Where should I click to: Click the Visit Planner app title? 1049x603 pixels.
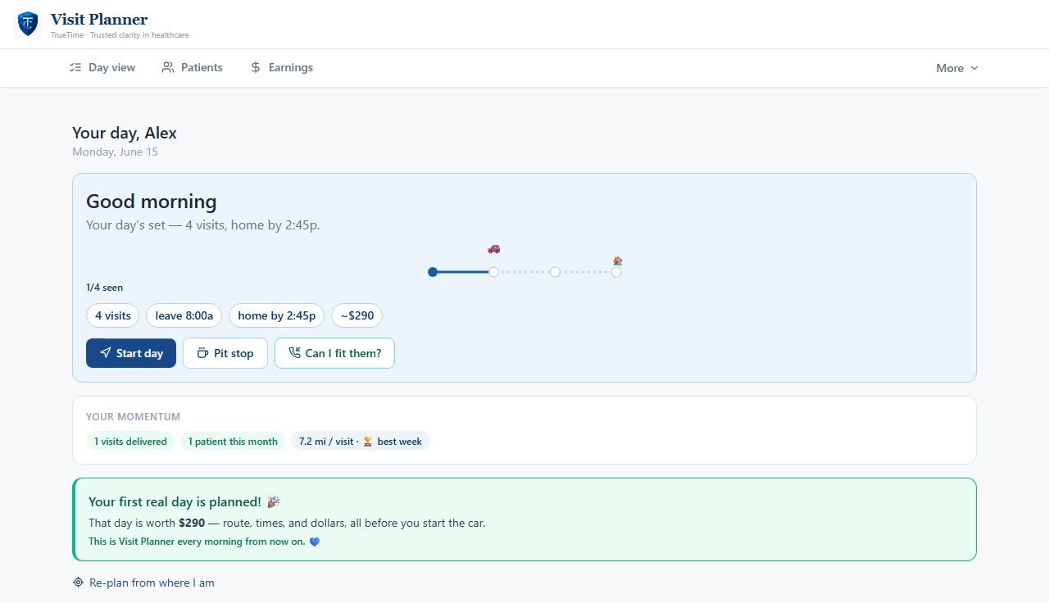99,19
